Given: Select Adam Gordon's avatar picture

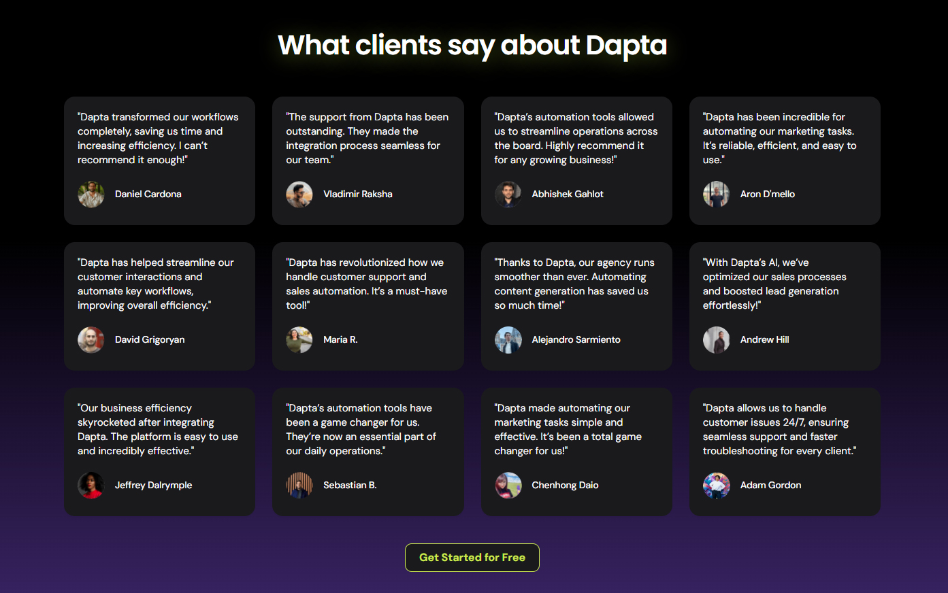Looking at the screenshot, I should coord(716,486).
